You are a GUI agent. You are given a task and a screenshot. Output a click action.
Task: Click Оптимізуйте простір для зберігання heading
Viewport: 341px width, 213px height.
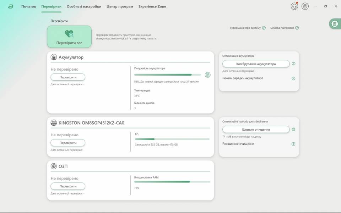(245, 121)
